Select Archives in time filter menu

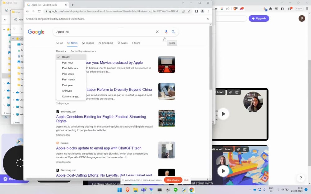[x=71, y=91]
